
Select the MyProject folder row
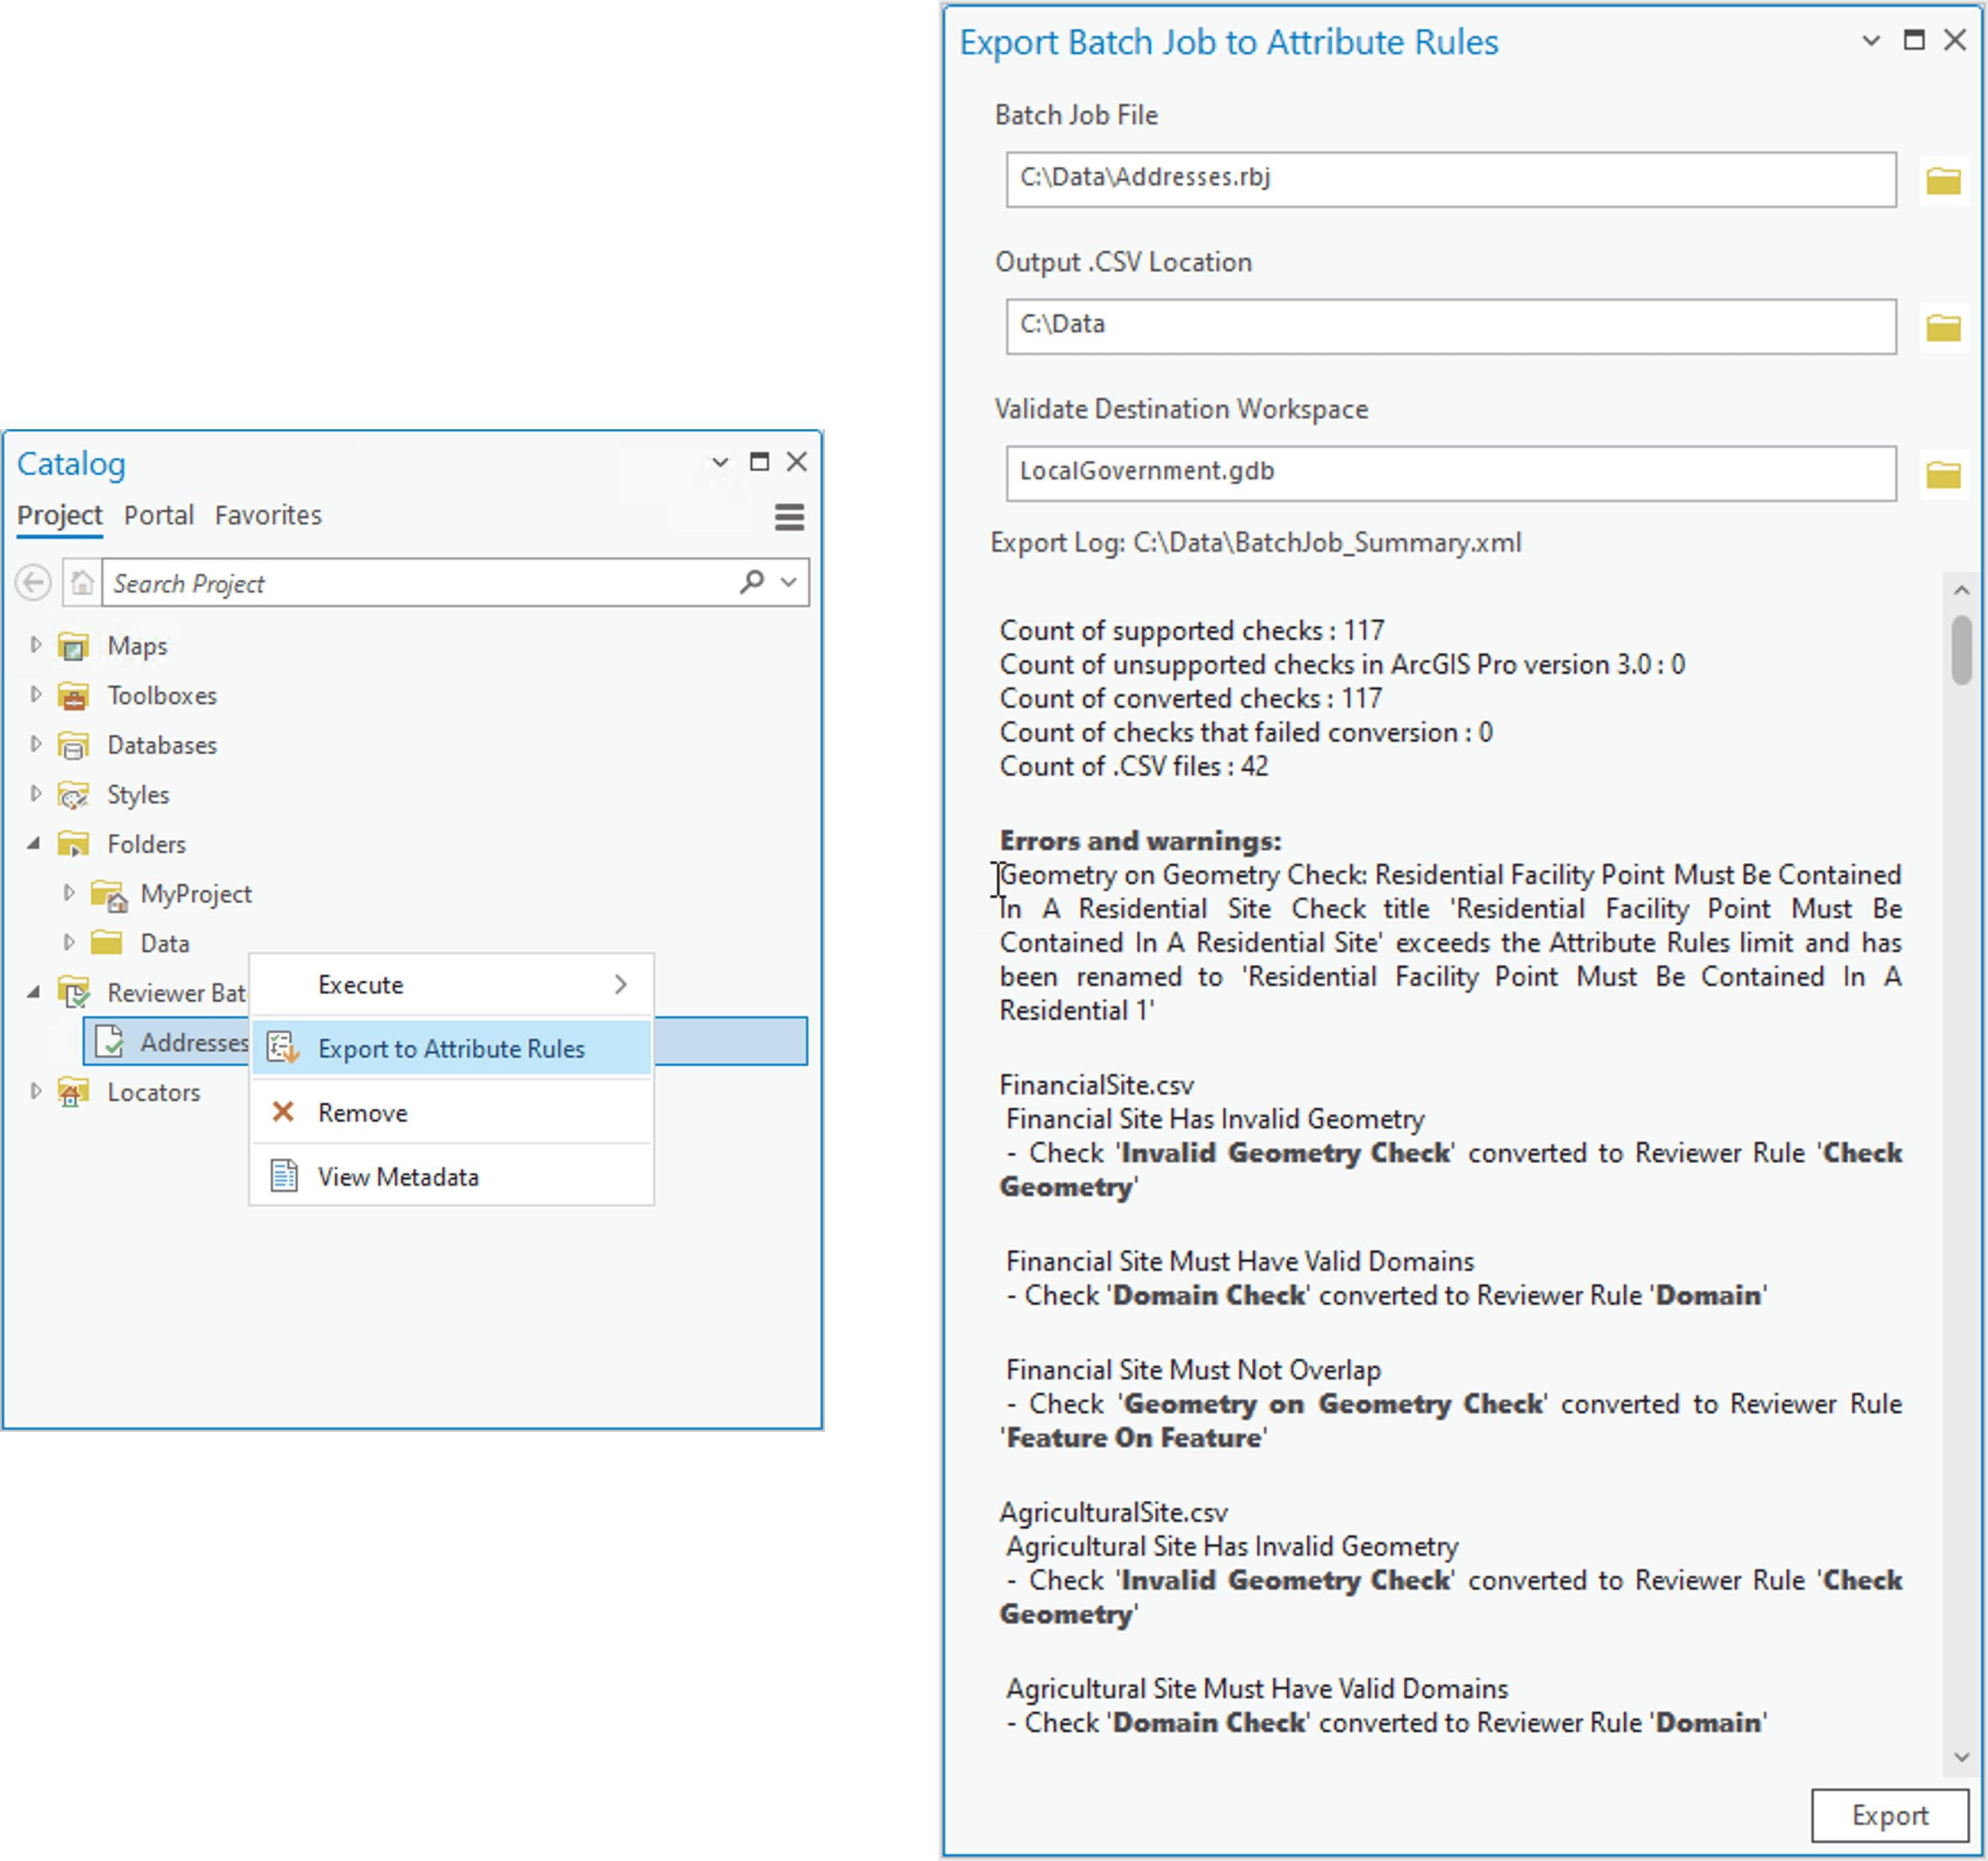(x=196, y=894)
